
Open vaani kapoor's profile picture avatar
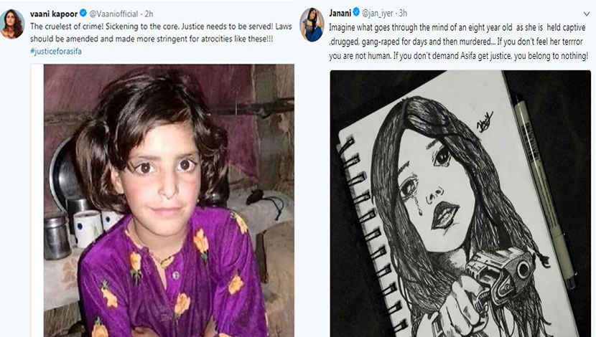pyautogui.click(x=12, y=24)
